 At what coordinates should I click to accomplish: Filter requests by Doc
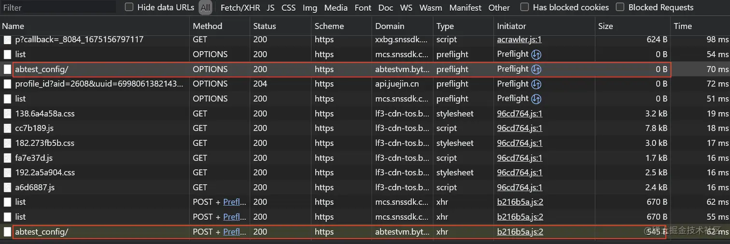(x=385, y=8)
